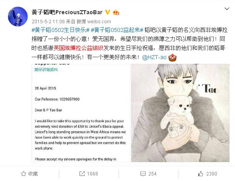This screenshot has width=235, height=181.
Task: Open the @HZT-ao mention
Action: 154,57
